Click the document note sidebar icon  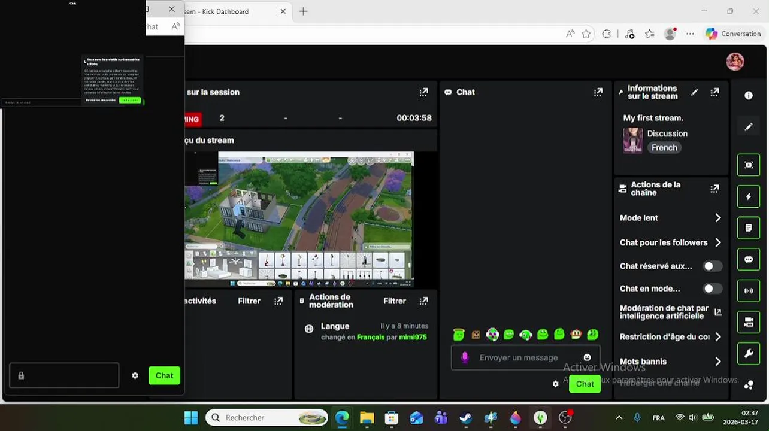[x=749, y=228]
